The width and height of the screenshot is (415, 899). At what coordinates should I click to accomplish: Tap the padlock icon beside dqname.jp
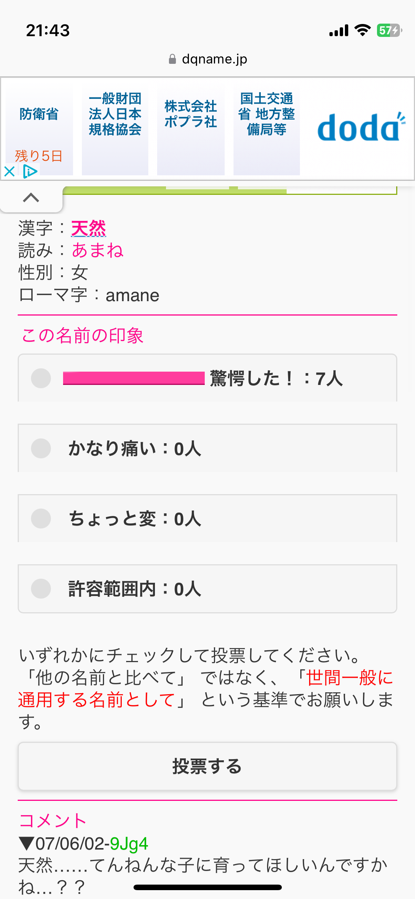[x=172, y=59]
